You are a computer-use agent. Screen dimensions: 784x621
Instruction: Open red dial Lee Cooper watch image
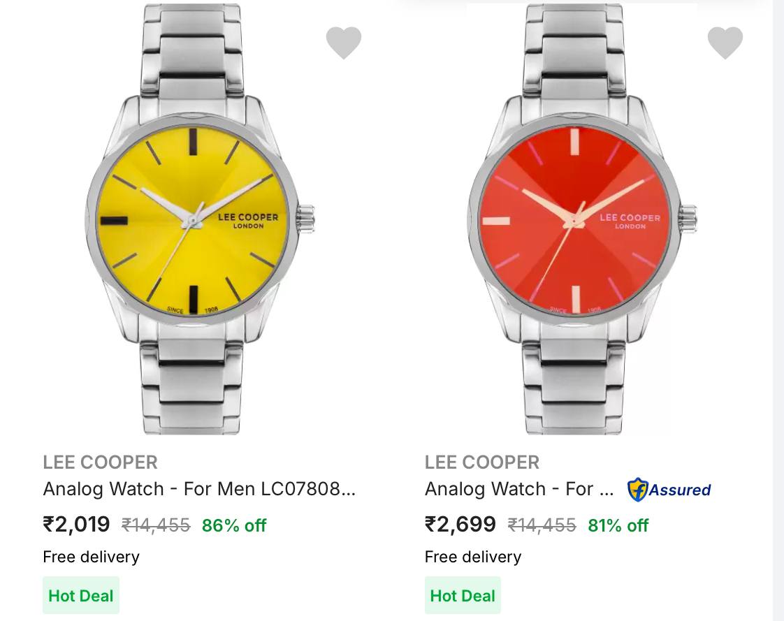point(582,219)
